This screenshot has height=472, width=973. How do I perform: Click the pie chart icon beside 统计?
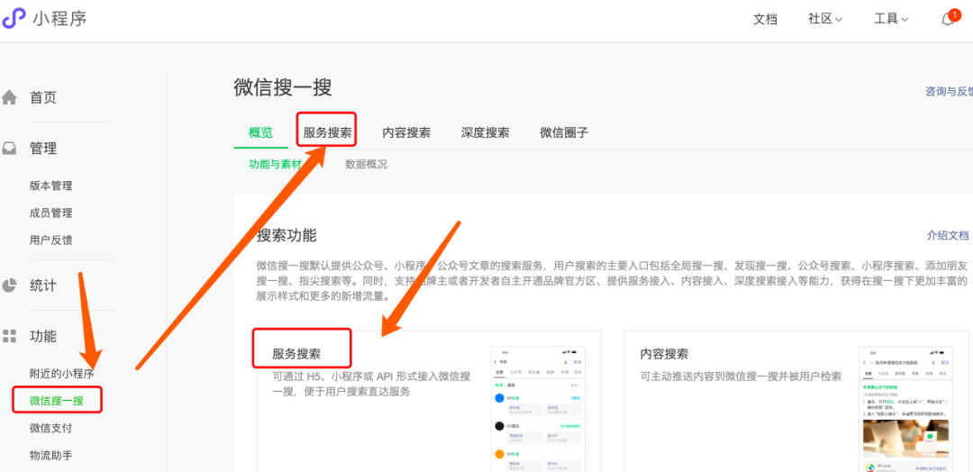[x=9, y=286]
